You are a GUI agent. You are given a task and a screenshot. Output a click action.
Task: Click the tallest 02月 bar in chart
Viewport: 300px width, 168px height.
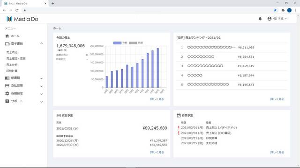click(158, 68)
